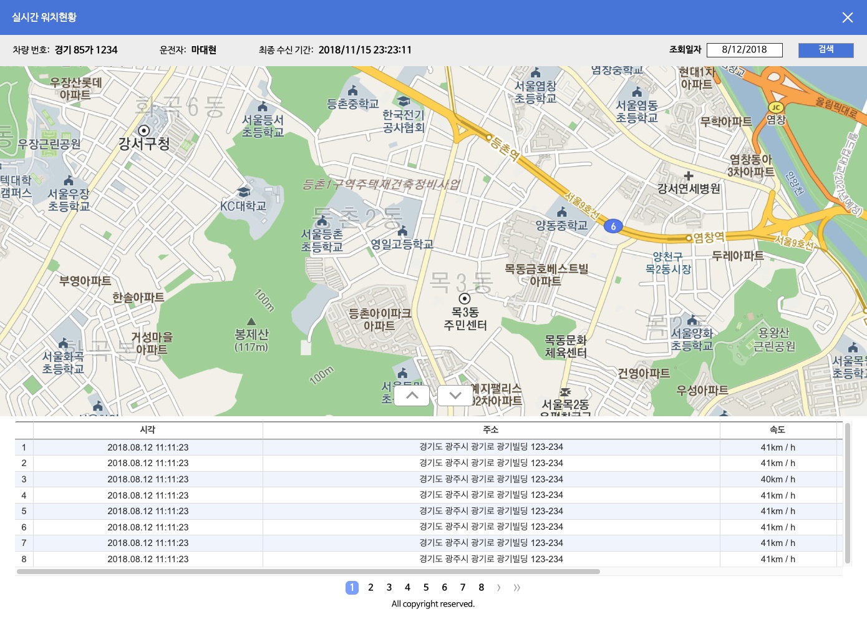Click the 봉제산 mountain triangle icon
Viewport: 867px width, 619px height.
[x=251, y=321]
